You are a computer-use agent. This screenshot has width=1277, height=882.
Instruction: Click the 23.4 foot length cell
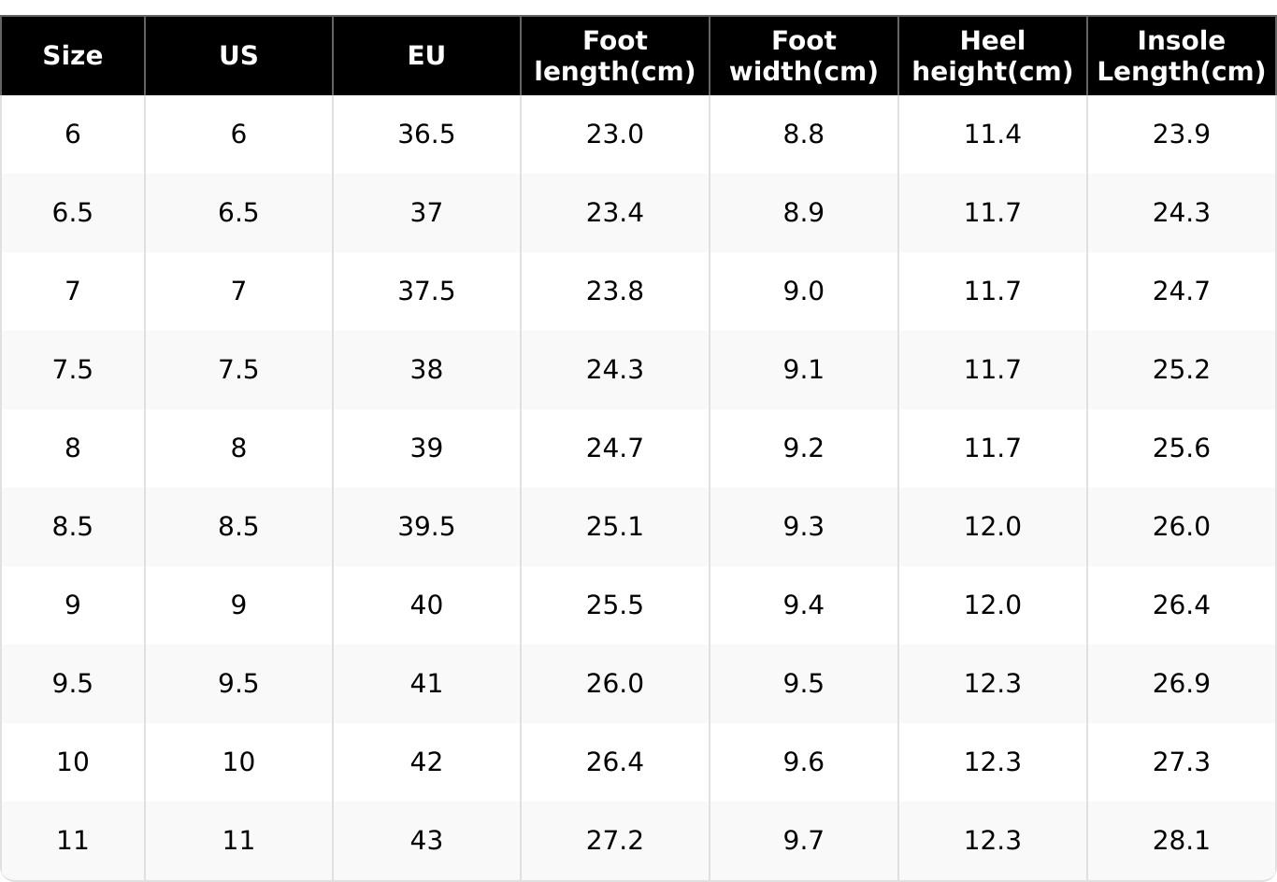click(x=615, y=213)
